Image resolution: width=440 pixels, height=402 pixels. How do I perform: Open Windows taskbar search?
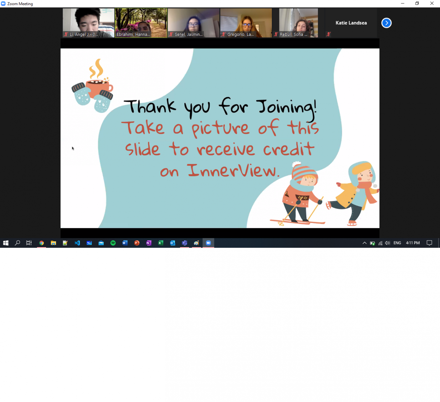point(18,243)
